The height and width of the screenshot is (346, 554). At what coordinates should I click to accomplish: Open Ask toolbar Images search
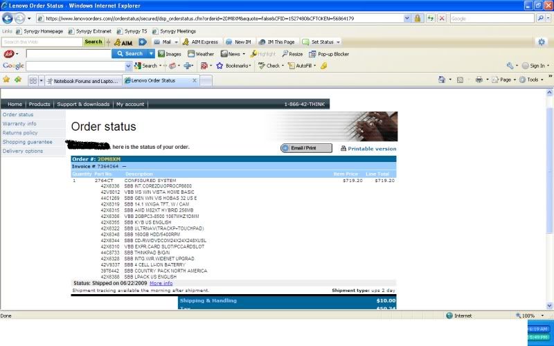(170, 54)
